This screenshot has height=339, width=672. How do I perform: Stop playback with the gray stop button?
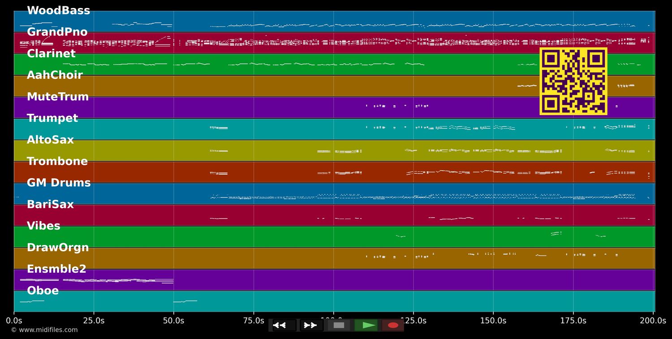pos(339,325)
